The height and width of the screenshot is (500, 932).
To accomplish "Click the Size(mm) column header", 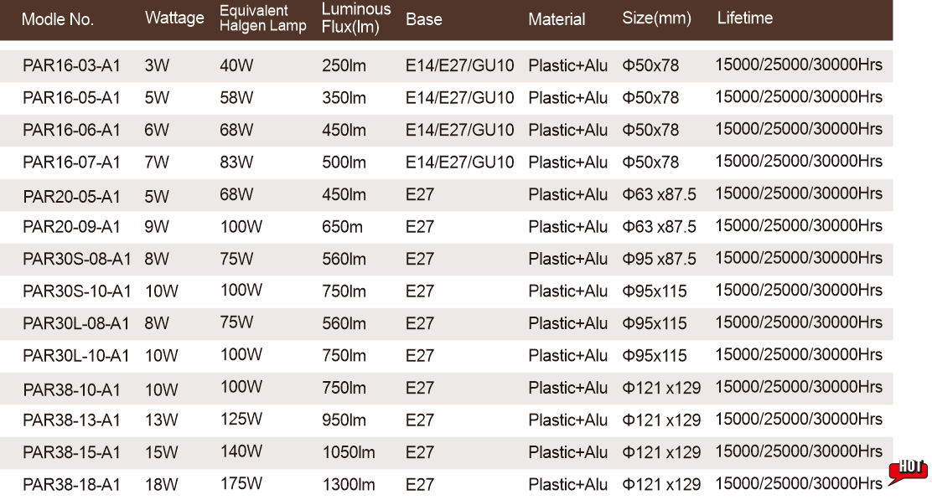I will pyautogui.click(x=656, y=18).
